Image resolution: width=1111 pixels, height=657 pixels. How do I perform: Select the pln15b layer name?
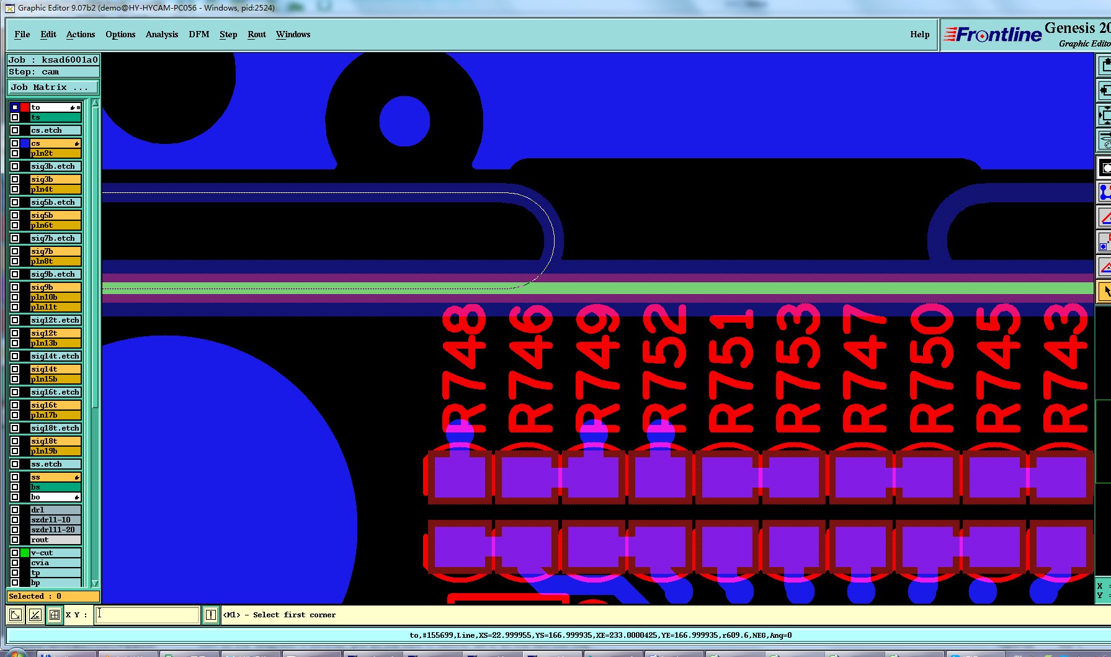[x=55, y=379]
